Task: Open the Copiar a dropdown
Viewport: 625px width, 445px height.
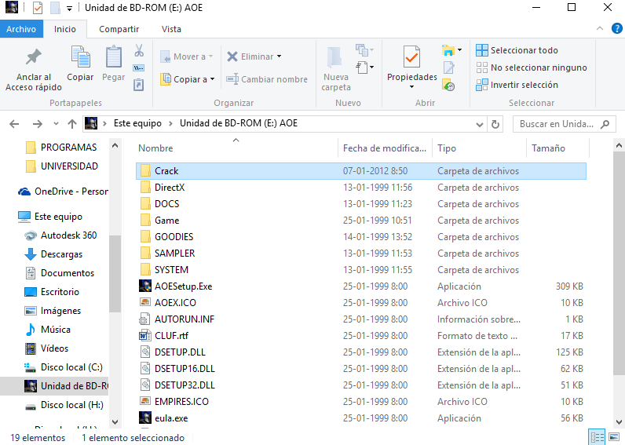Action: click(x=188, y=79)
